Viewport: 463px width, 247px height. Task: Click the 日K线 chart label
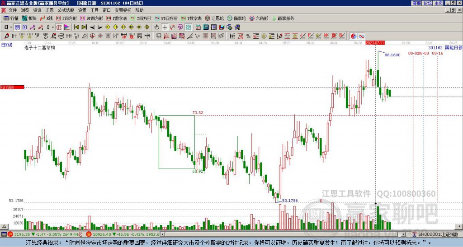6,45
